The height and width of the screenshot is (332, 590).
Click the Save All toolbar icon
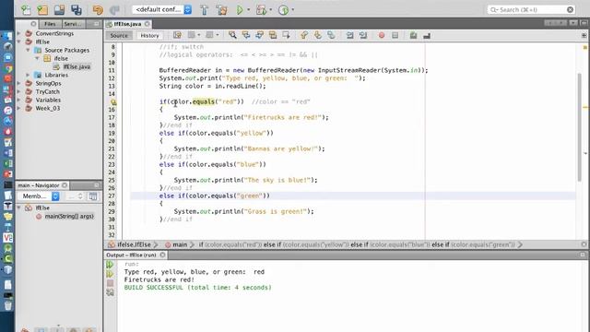click(76, 10)
